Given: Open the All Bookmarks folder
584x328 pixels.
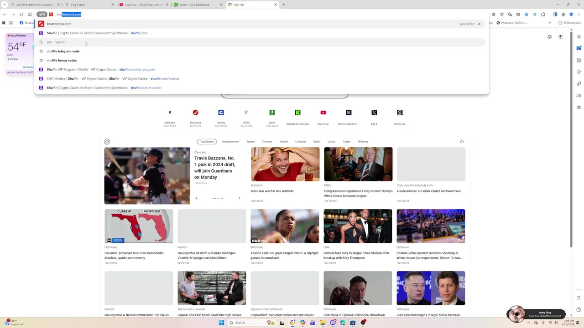Looking at the screenshot, I should coord(570,22).
